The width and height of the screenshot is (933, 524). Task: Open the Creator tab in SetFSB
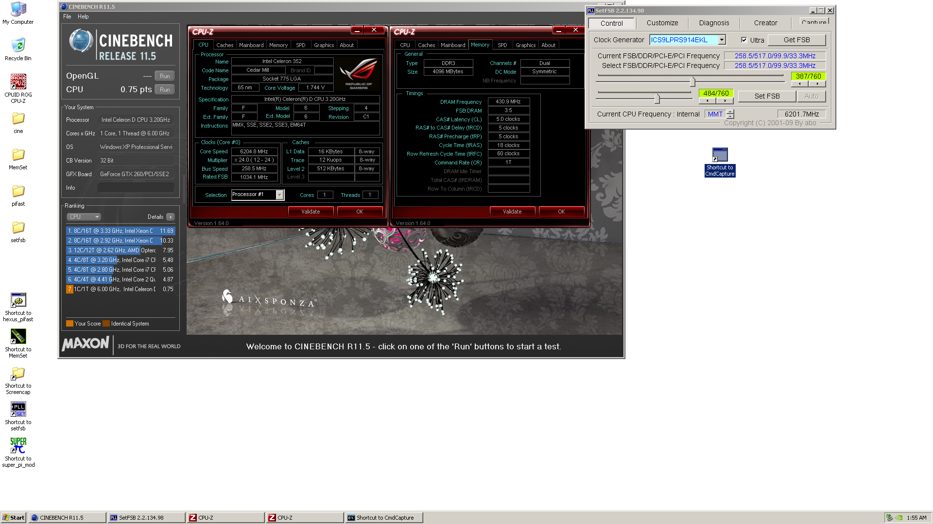click(765, 23)
